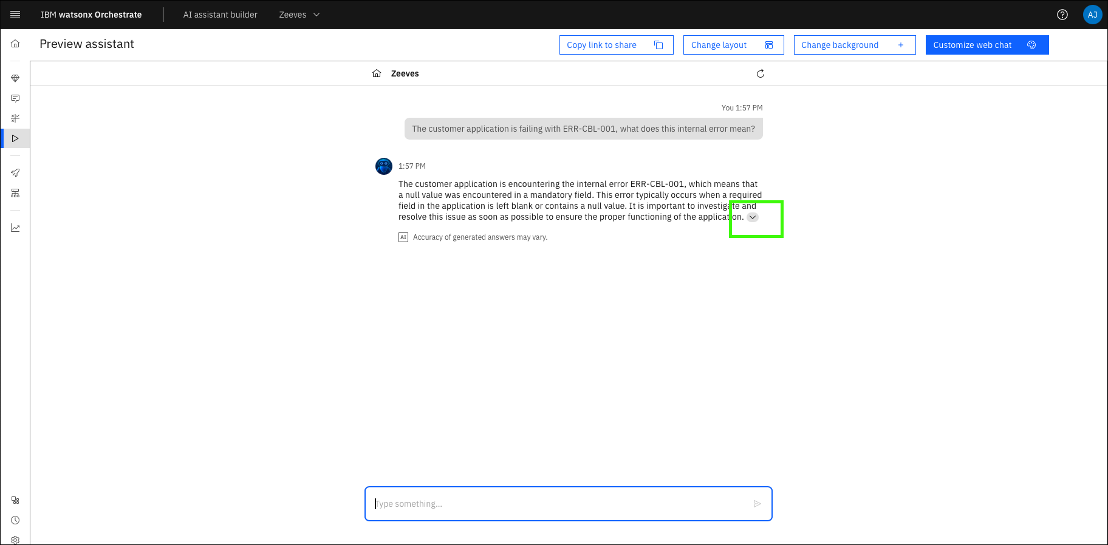1108x545 pixels.
Task: Click the Type something message field
Action: pos(559,504)
